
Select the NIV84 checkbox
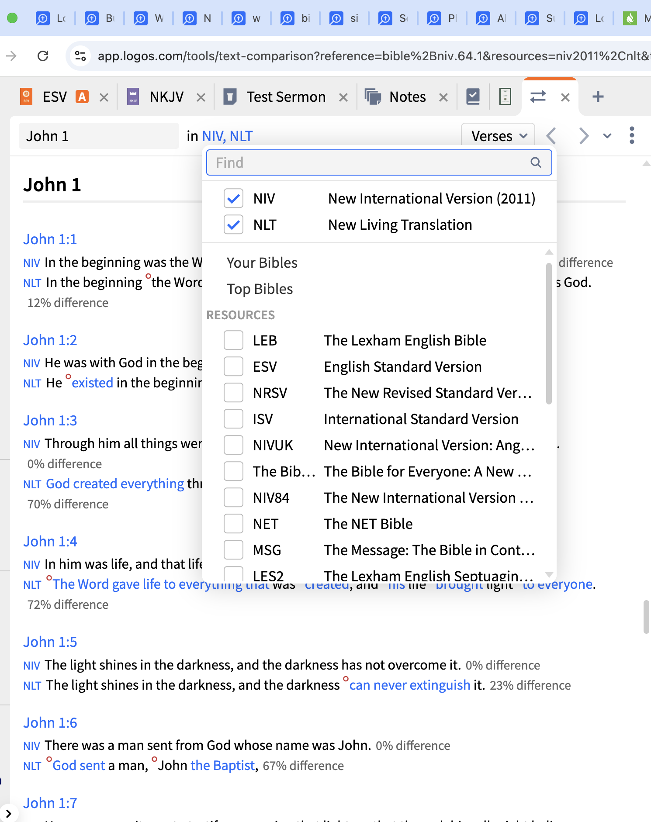tap(233, 497)
